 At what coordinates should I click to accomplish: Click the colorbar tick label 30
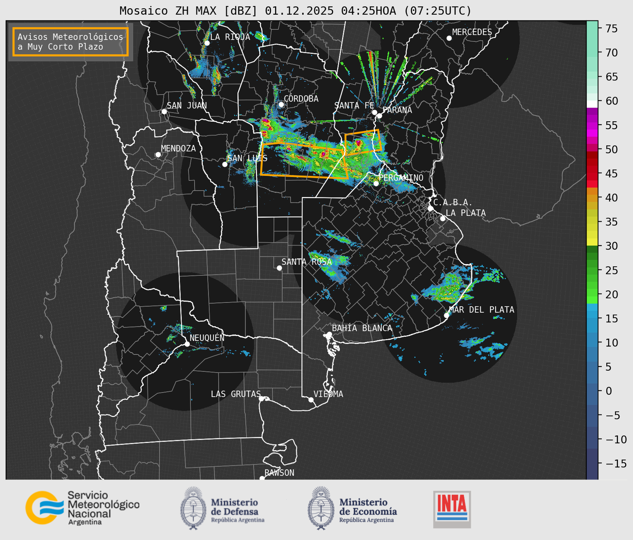tap(612, 246)
